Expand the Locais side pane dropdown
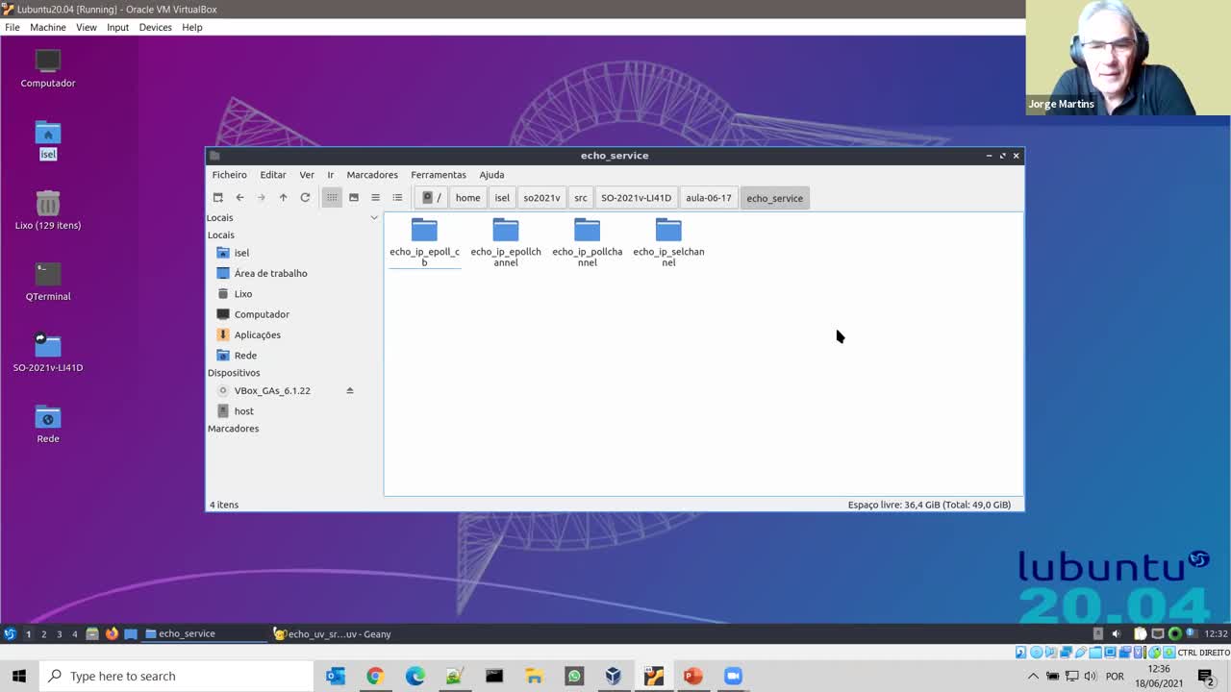1231x692 pixels. (x=374, y=218)
